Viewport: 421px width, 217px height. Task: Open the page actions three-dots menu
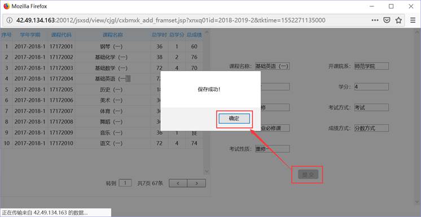point(375,20)
